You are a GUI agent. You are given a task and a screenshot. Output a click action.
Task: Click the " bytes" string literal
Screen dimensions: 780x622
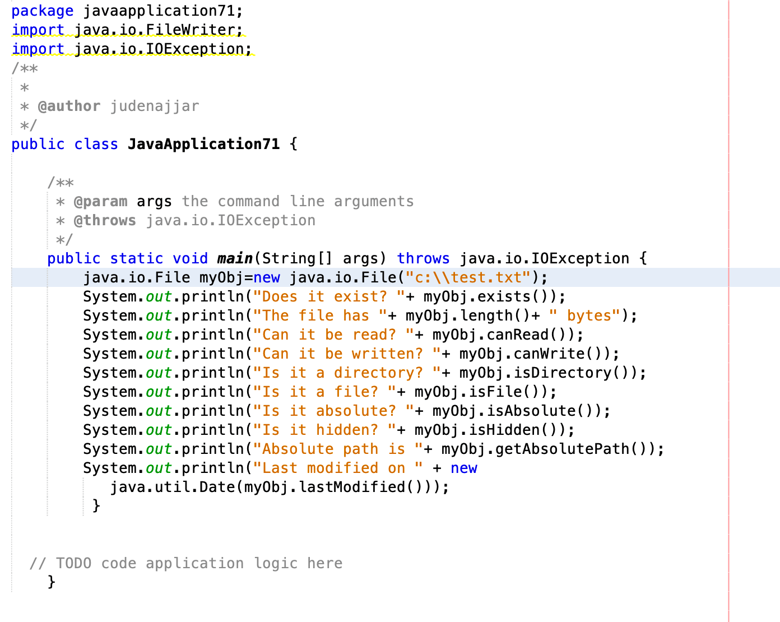(584, 316)
